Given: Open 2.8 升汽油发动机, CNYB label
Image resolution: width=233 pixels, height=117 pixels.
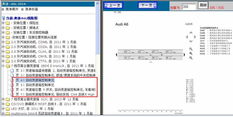Looking at the screenshot, I should pos(44,56).
